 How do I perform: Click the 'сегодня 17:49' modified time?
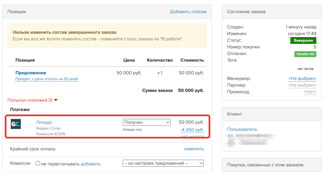coord(302,34)
